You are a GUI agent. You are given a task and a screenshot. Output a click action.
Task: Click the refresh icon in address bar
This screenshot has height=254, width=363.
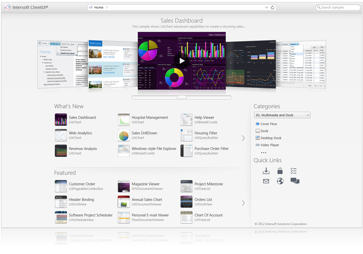(x=273, y=7)
